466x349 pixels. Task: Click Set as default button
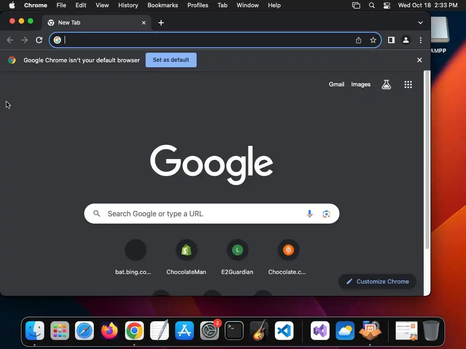click(x=171, y=60)
